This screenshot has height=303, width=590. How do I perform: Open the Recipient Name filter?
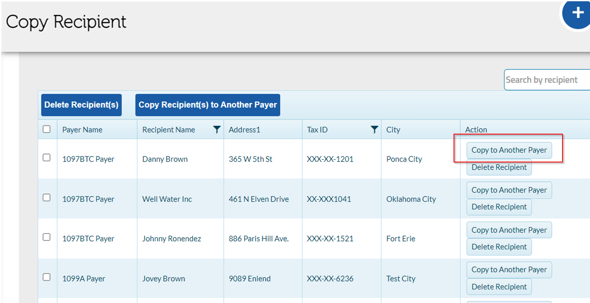217,129
